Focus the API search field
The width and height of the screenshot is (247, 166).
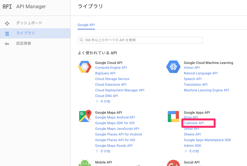click(140, 40)
